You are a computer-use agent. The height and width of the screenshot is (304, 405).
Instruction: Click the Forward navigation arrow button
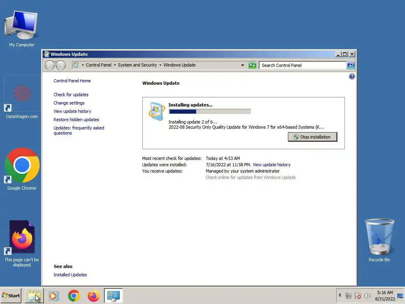tap(61, 65)
